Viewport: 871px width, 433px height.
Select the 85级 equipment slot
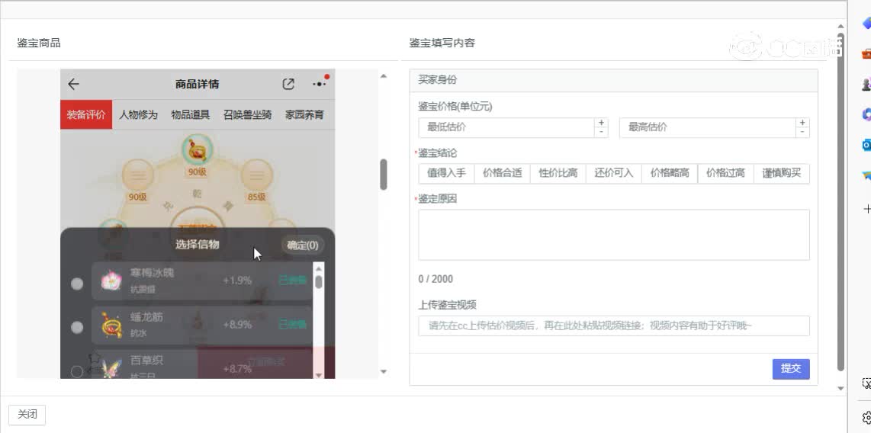[x=256, y=175]
